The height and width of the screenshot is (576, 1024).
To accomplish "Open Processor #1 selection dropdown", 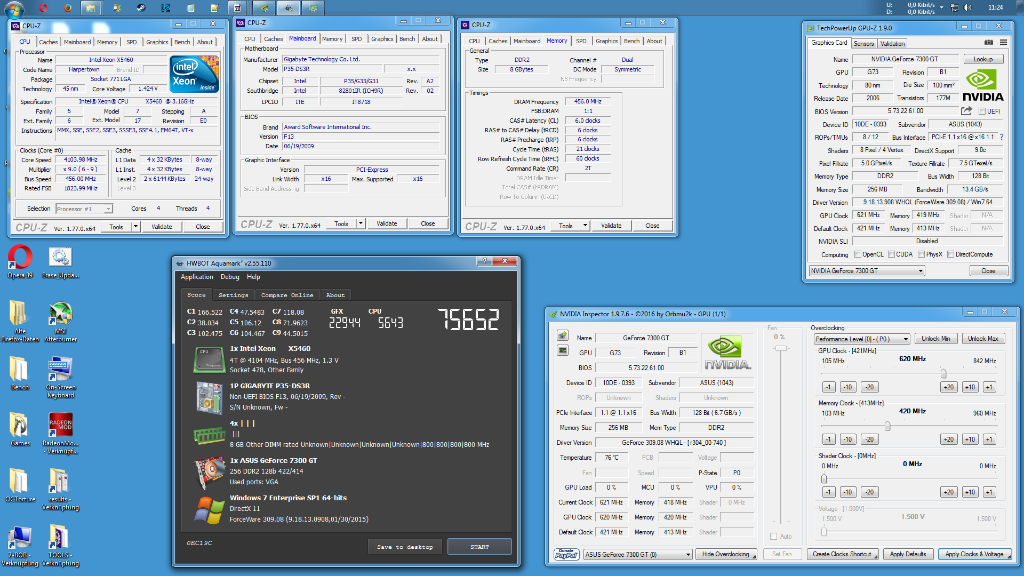I will point(84,209).
